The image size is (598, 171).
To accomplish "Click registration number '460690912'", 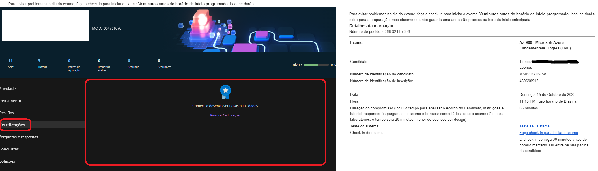I will (x=529, y=81).
